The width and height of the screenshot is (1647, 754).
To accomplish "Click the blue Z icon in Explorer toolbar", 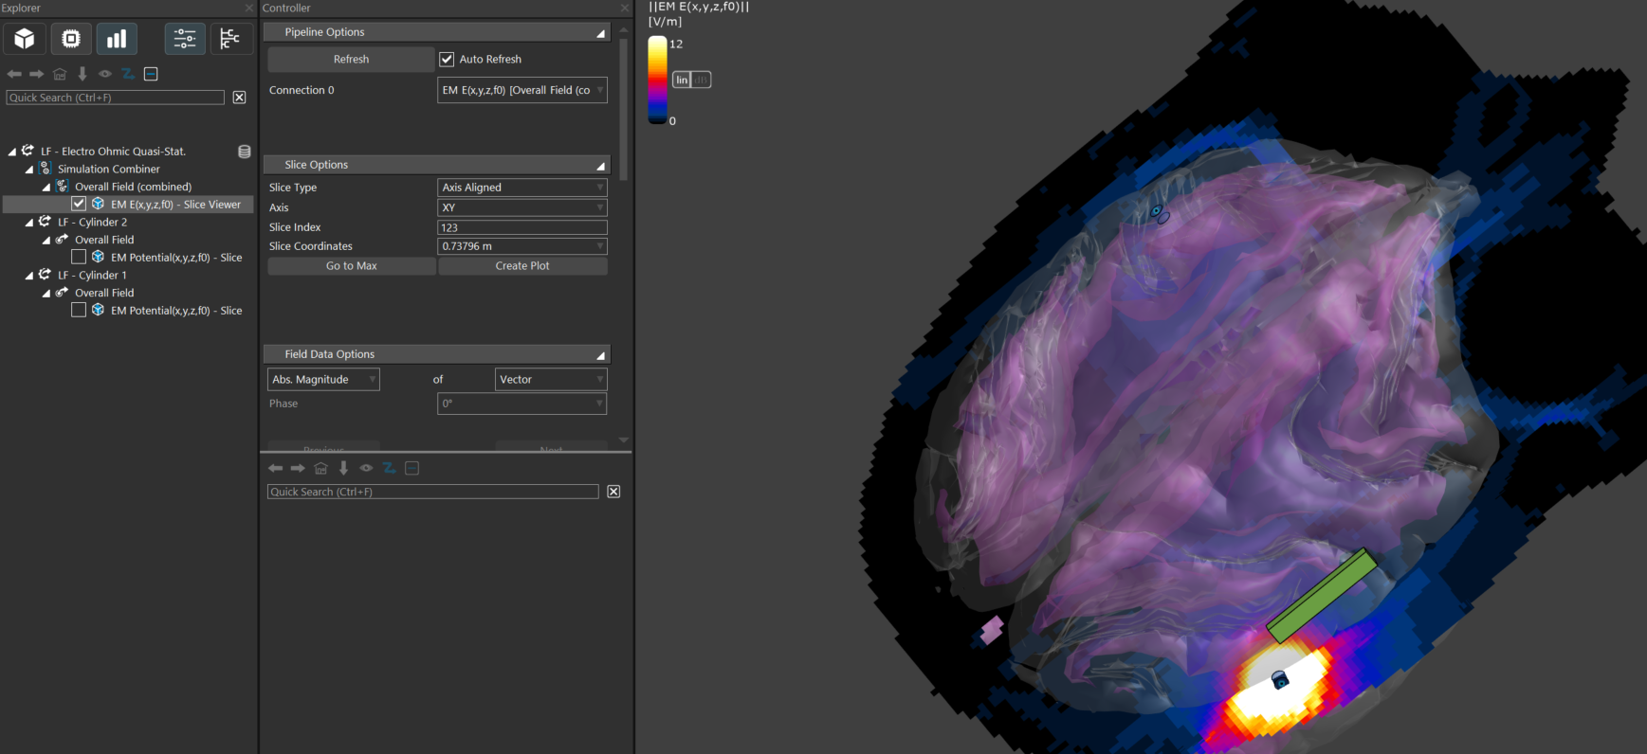I will pos(128,74).
